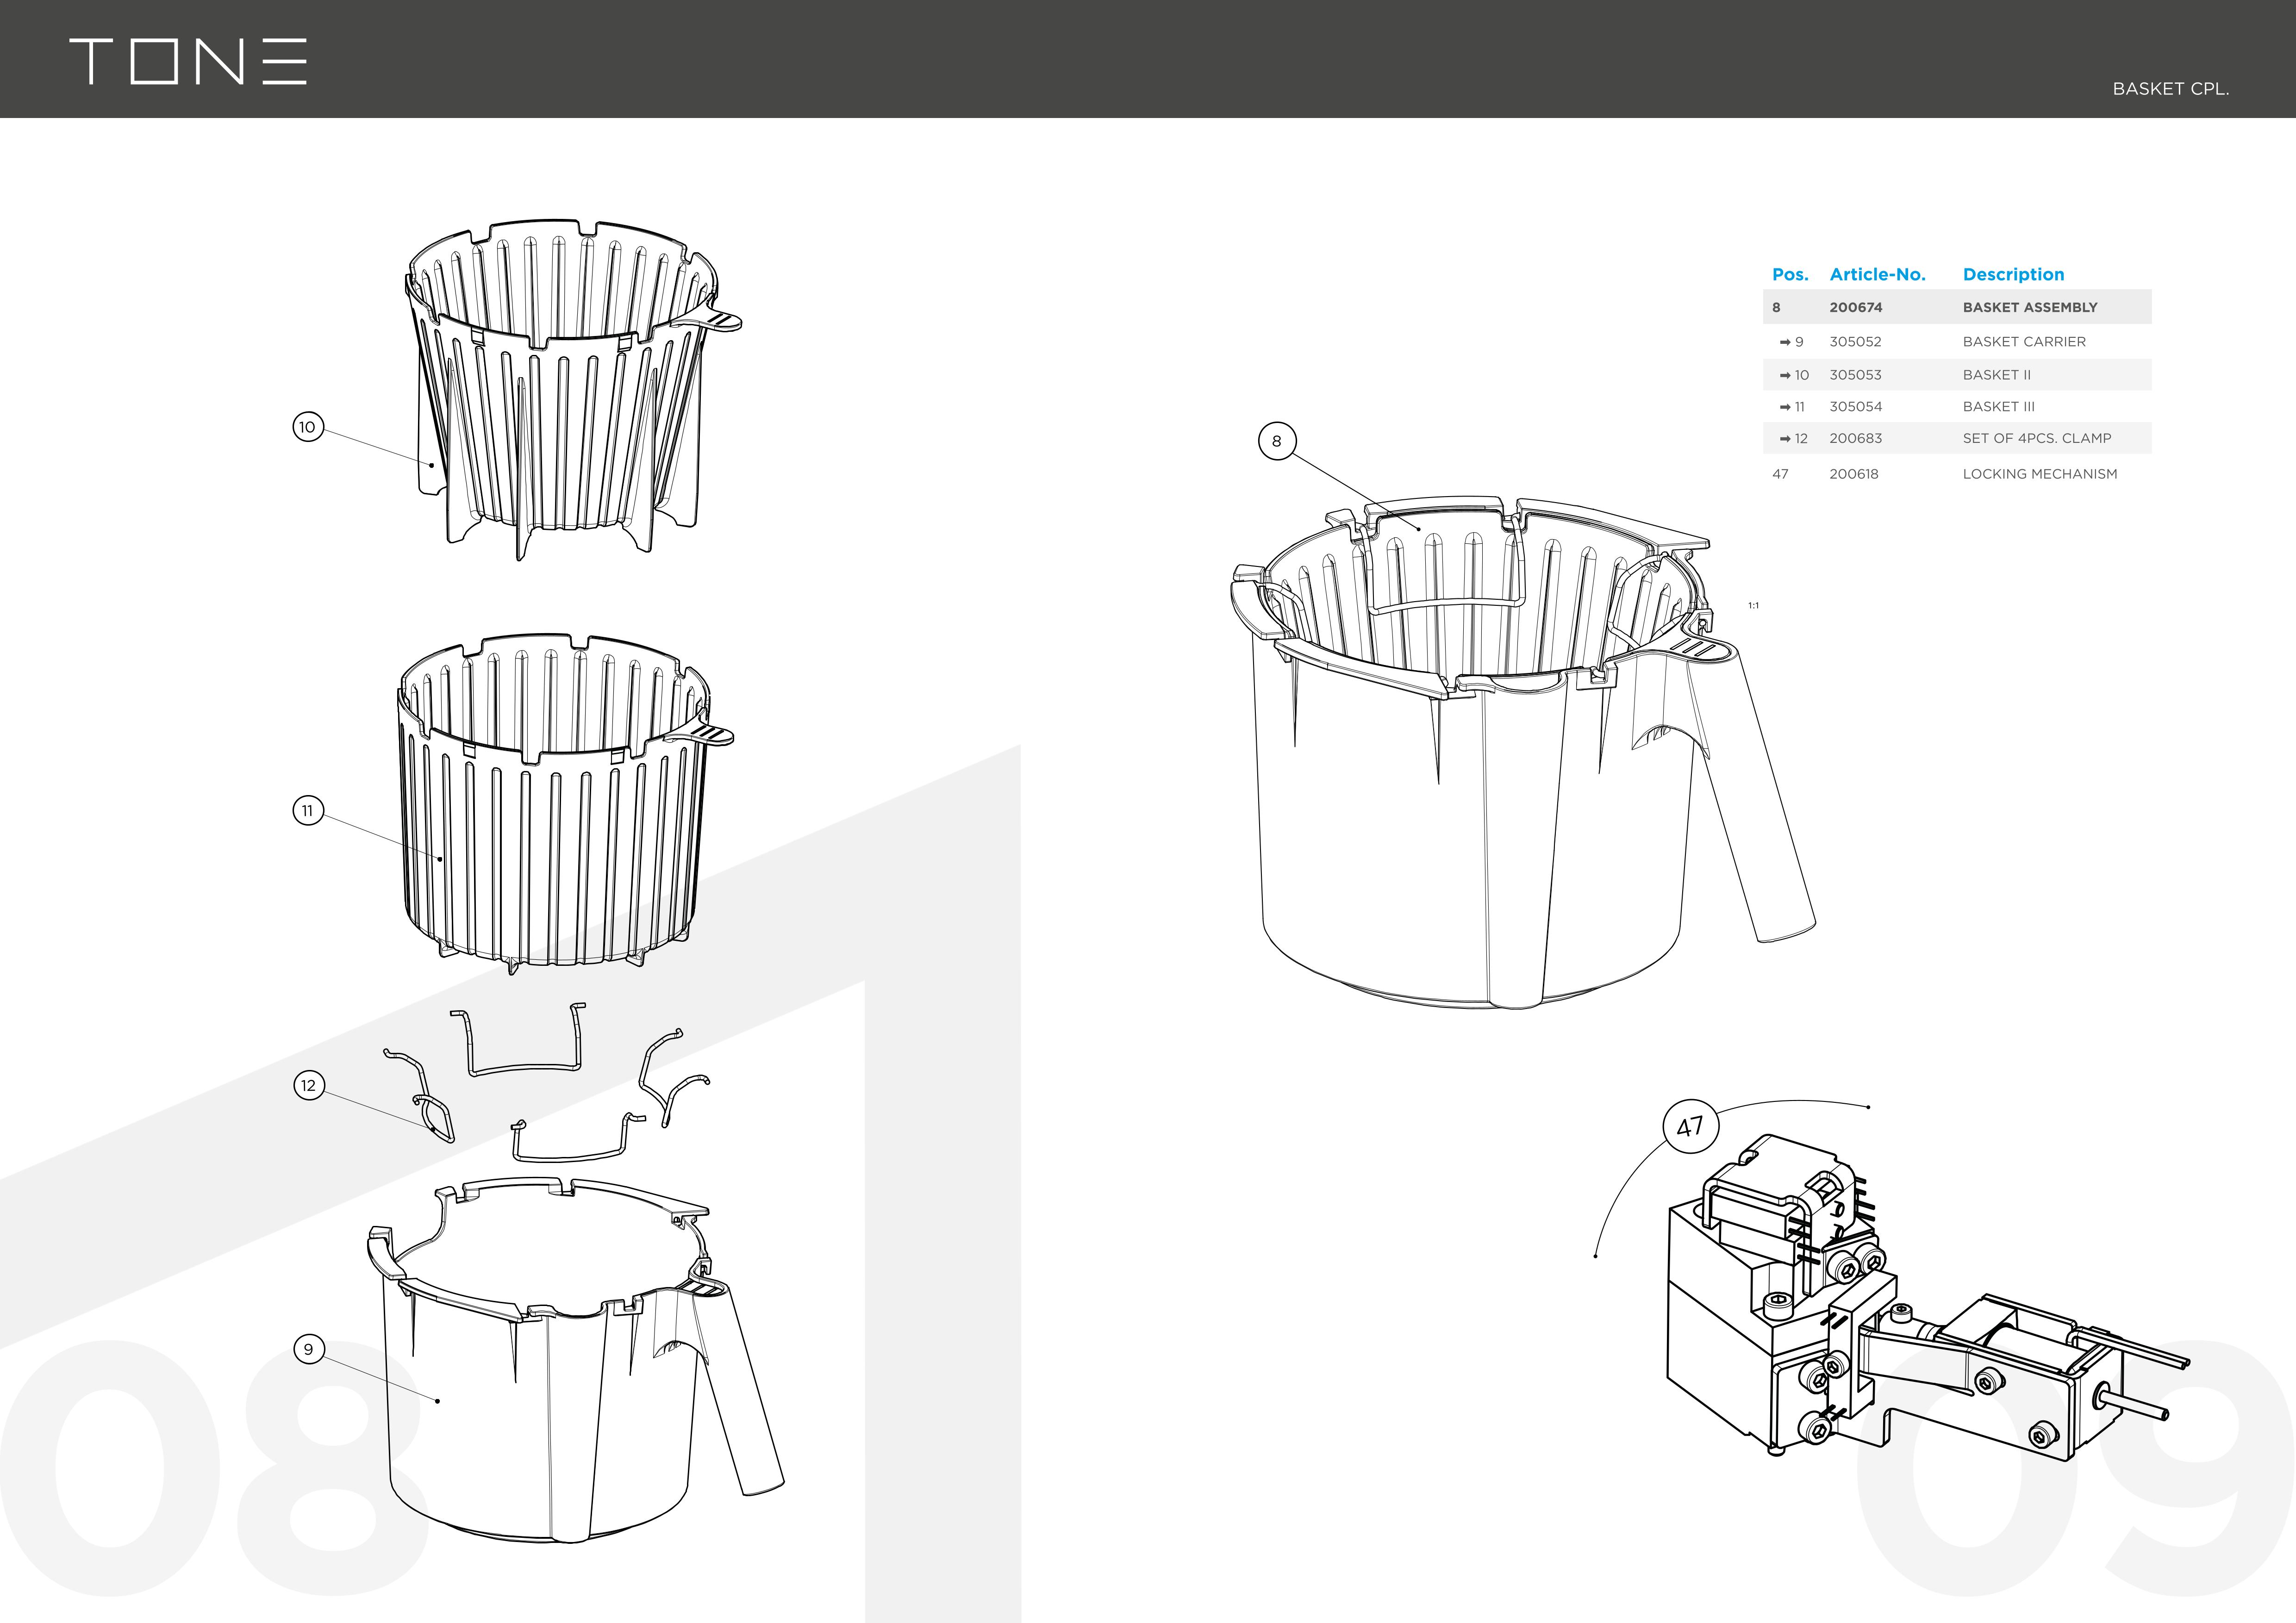Click callout bubble number 12 for clamps

(x=308, y=1085)
